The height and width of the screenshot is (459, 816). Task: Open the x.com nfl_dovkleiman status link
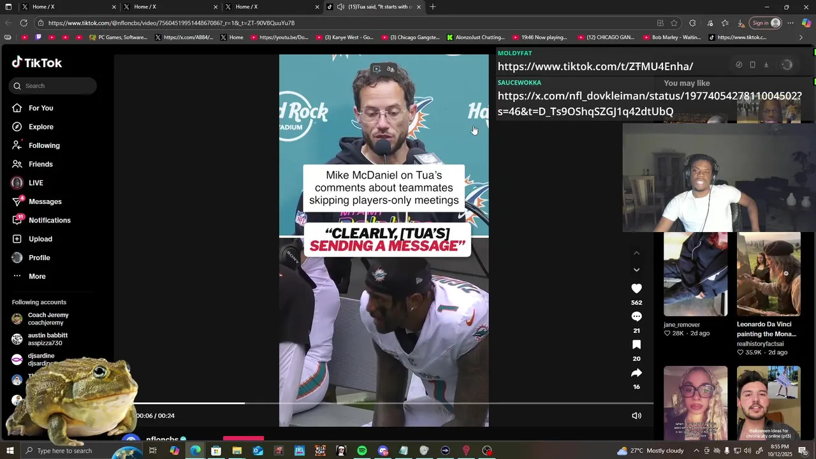(650, 103)
